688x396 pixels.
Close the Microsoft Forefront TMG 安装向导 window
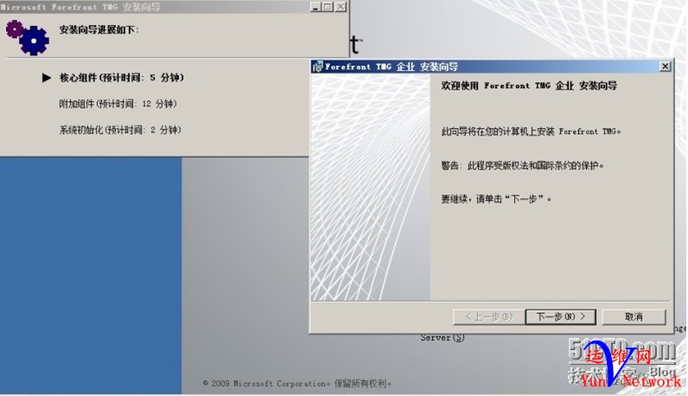point(341,7)
